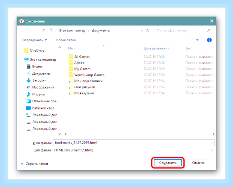
Task: Click the Yandex browser logo in title bar
Action: (x=22, y=21)
